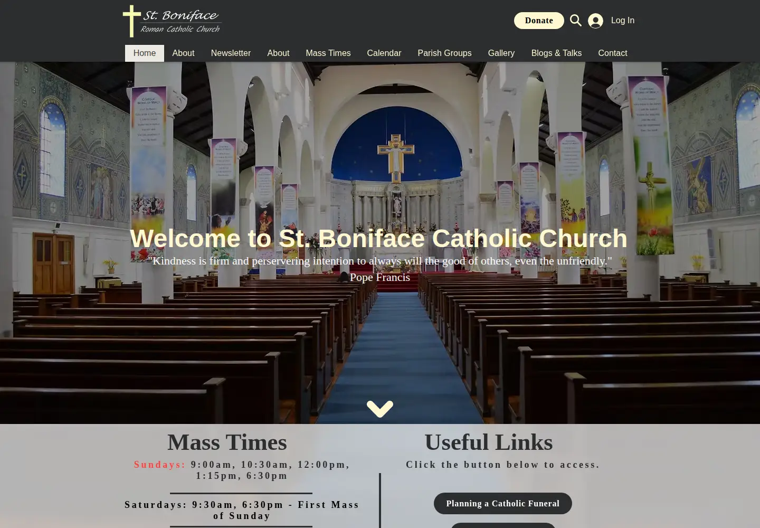The height and width of the screenshot is (528, 760).
Task: Click the Donate button
Action: (539, 21)
